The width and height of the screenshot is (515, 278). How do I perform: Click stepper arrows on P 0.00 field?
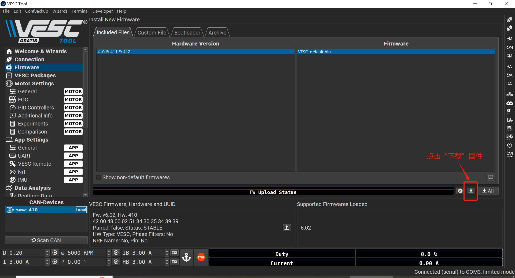point(109,262)
